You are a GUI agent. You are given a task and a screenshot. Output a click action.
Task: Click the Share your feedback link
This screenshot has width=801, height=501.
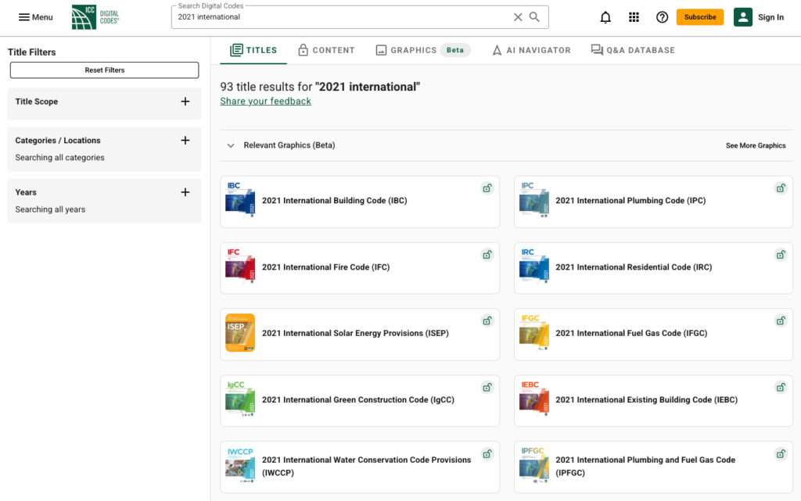[266, 101]
